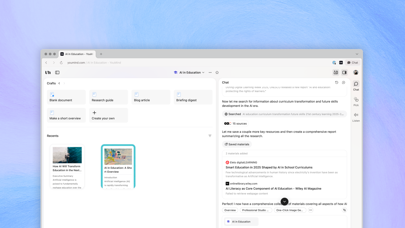Screen dimensions: 405x228
Task: Filter the Recents list
Action: tap(210, 136)
